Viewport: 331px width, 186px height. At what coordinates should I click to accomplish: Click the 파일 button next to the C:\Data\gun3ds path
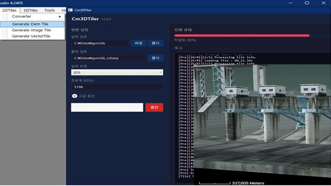pyautogui.click(x=139, y=43)
